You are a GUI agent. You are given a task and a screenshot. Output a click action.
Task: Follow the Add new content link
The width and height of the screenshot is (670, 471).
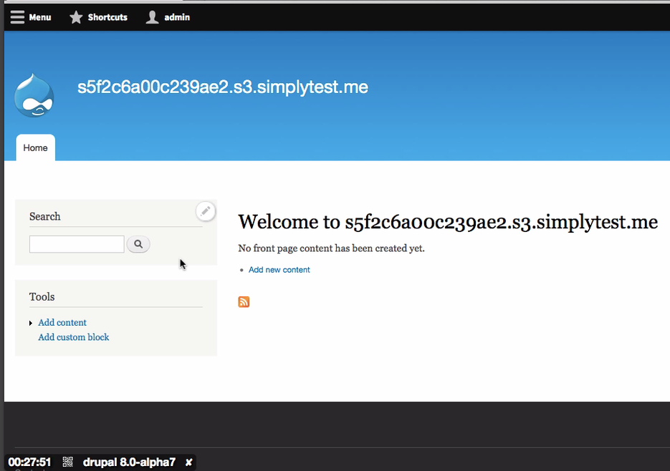(279, 270)
